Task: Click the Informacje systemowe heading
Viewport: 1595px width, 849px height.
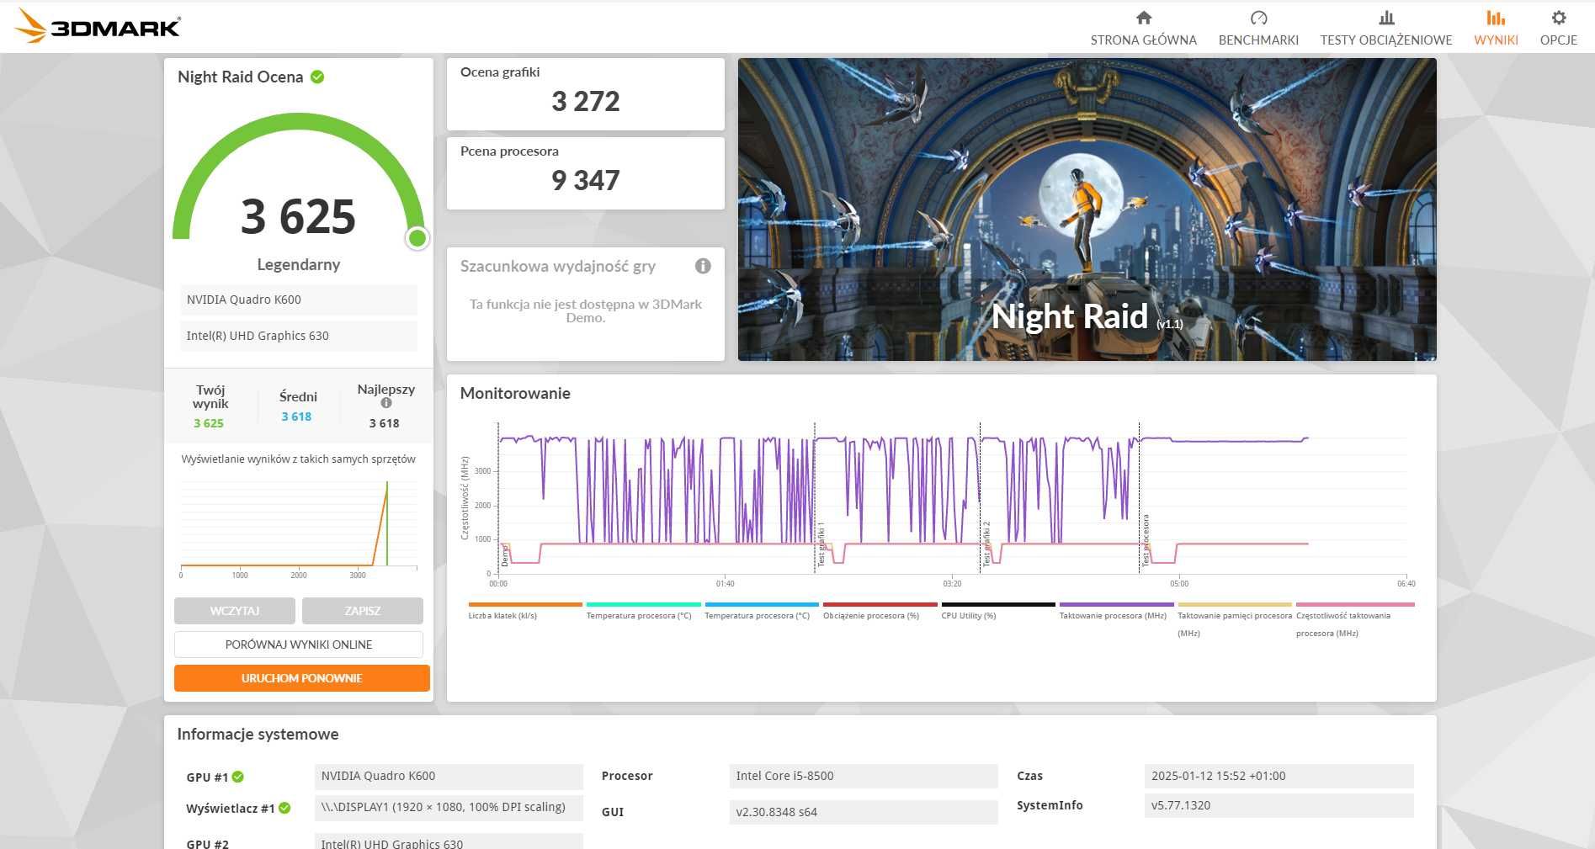Action: [258, 734]
